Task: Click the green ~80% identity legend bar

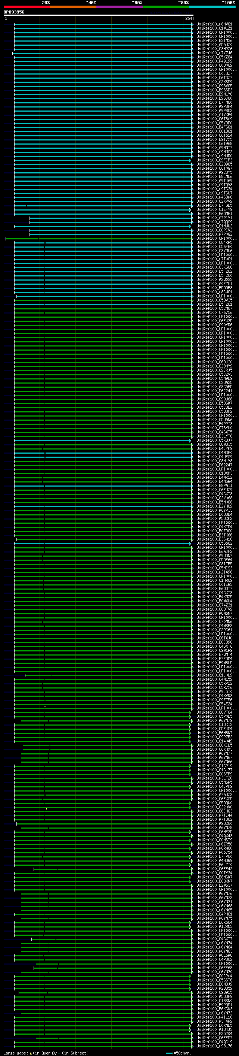Action: (x=166, y=7)
